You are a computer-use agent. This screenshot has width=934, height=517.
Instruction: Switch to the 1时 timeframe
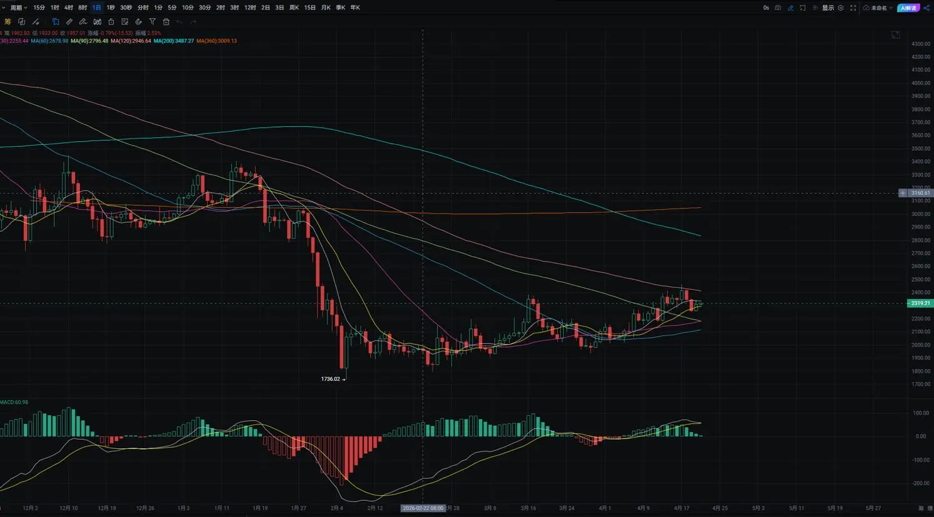pyautogui.click(x=54, y=7)
